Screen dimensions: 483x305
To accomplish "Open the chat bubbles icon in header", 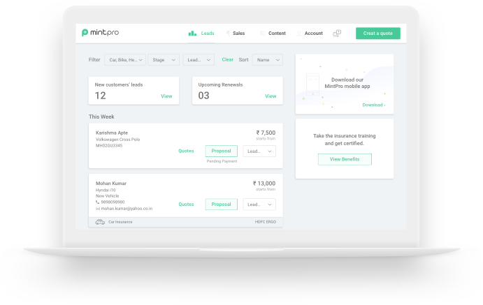I will point(337,33).
